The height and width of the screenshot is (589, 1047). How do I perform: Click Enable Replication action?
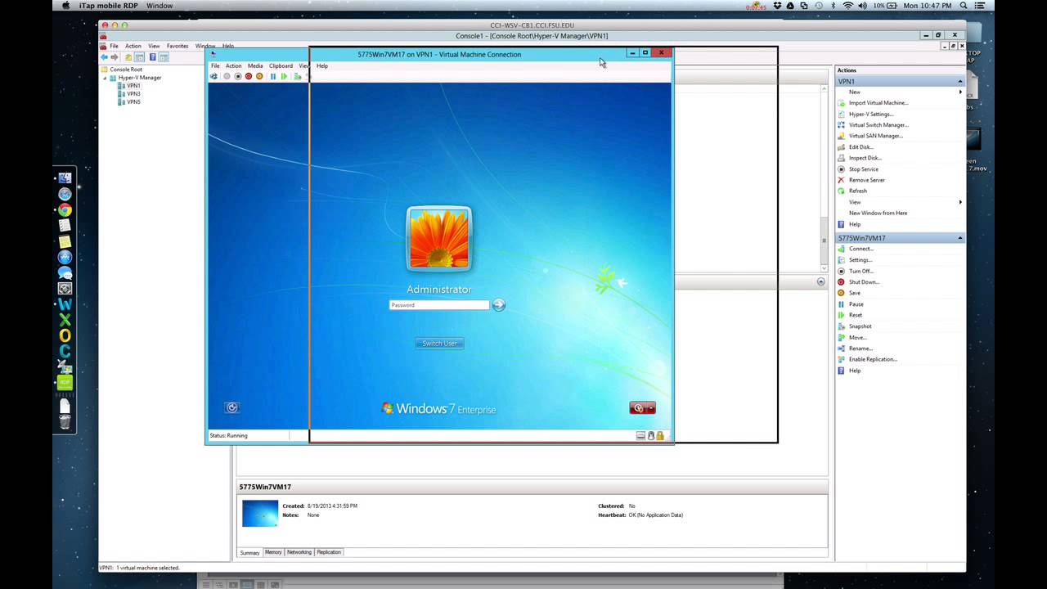873,359
